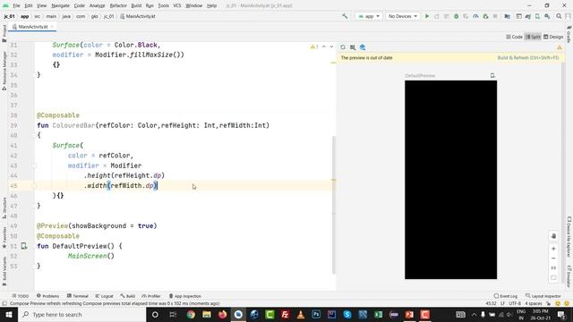Start debugging with the green bug icon
This screenshot has height=322, width=573.
click(456, 16)
